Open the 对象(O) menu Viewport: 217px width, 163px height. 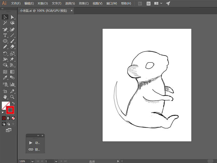(43, 4)
